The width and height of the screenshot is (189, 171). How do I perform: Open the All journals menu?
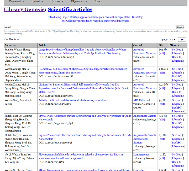79,1
